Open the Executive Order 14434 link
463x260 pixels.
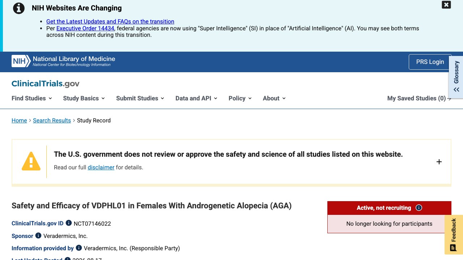click(85, 28)
